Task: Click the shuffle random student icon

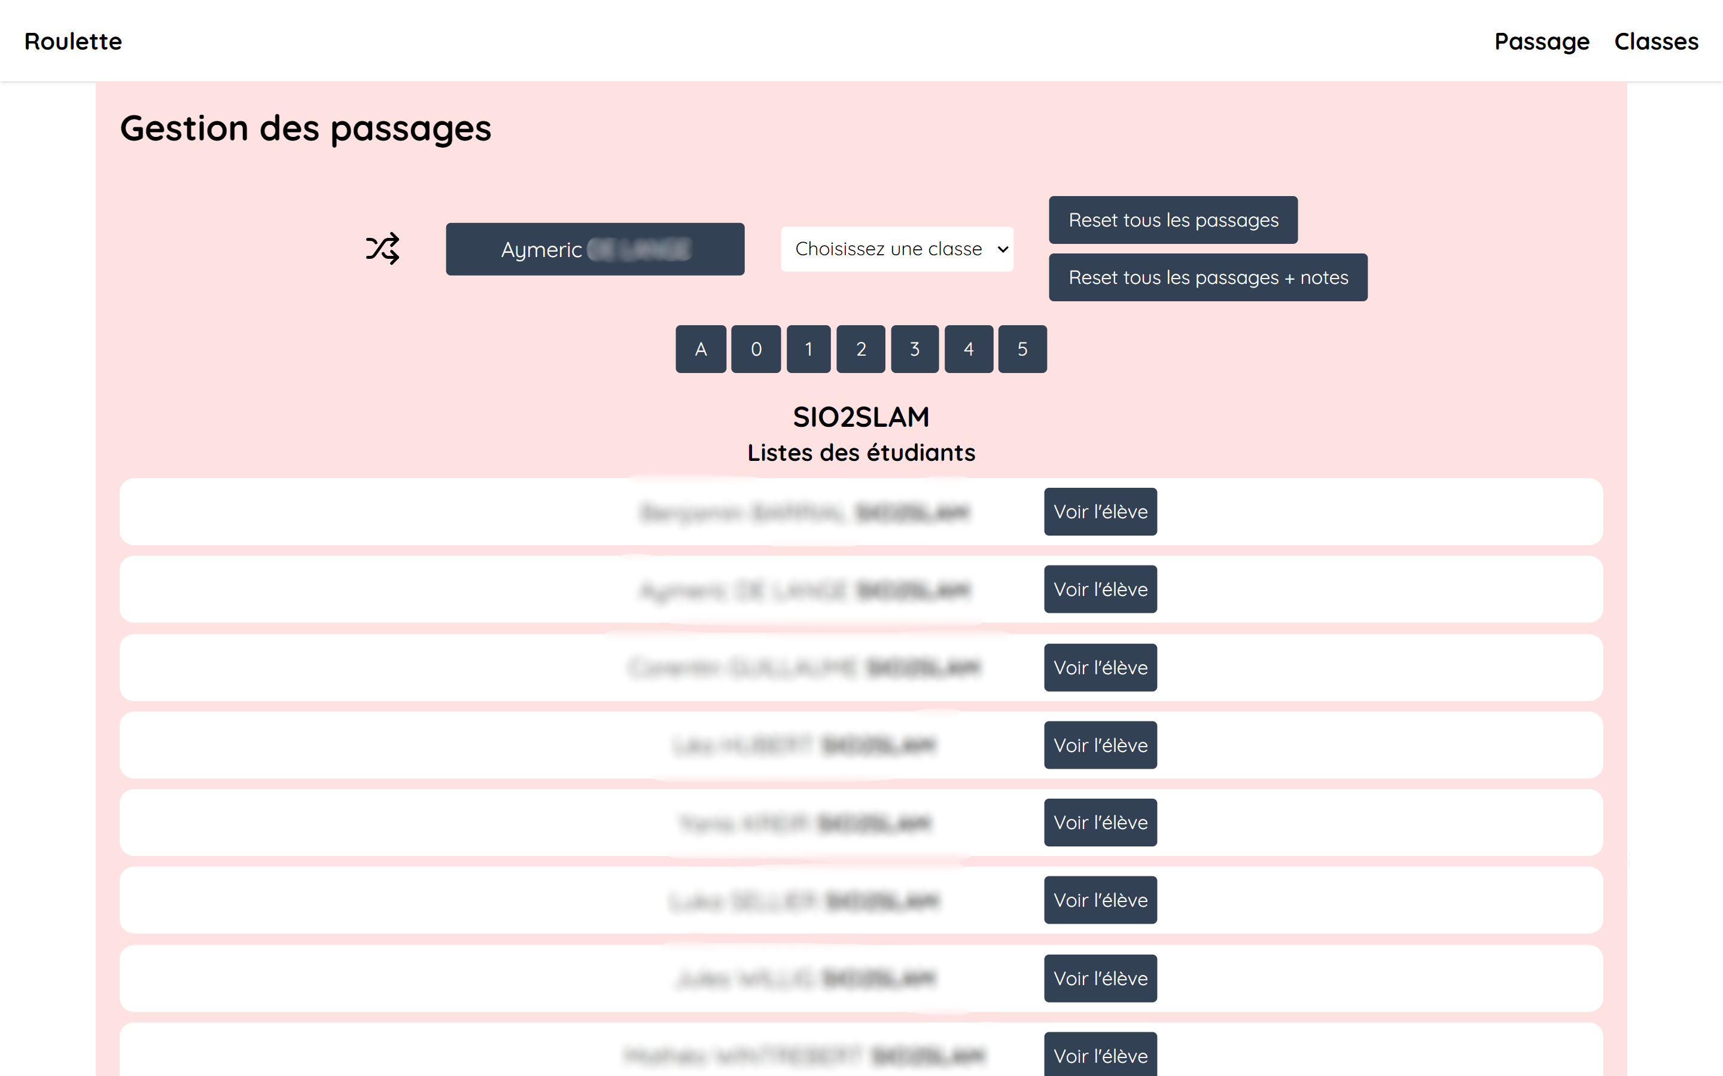Action: [x=382, y=248]
